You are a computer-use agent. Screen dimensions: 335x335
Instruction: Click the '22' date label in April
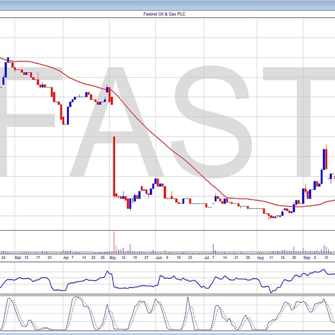[94, 257]
